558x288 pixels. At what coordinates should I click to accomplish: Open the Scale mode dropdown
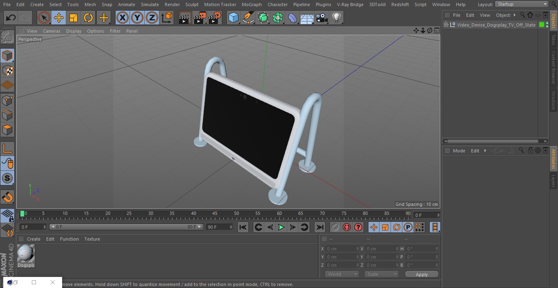click(382, 274)
